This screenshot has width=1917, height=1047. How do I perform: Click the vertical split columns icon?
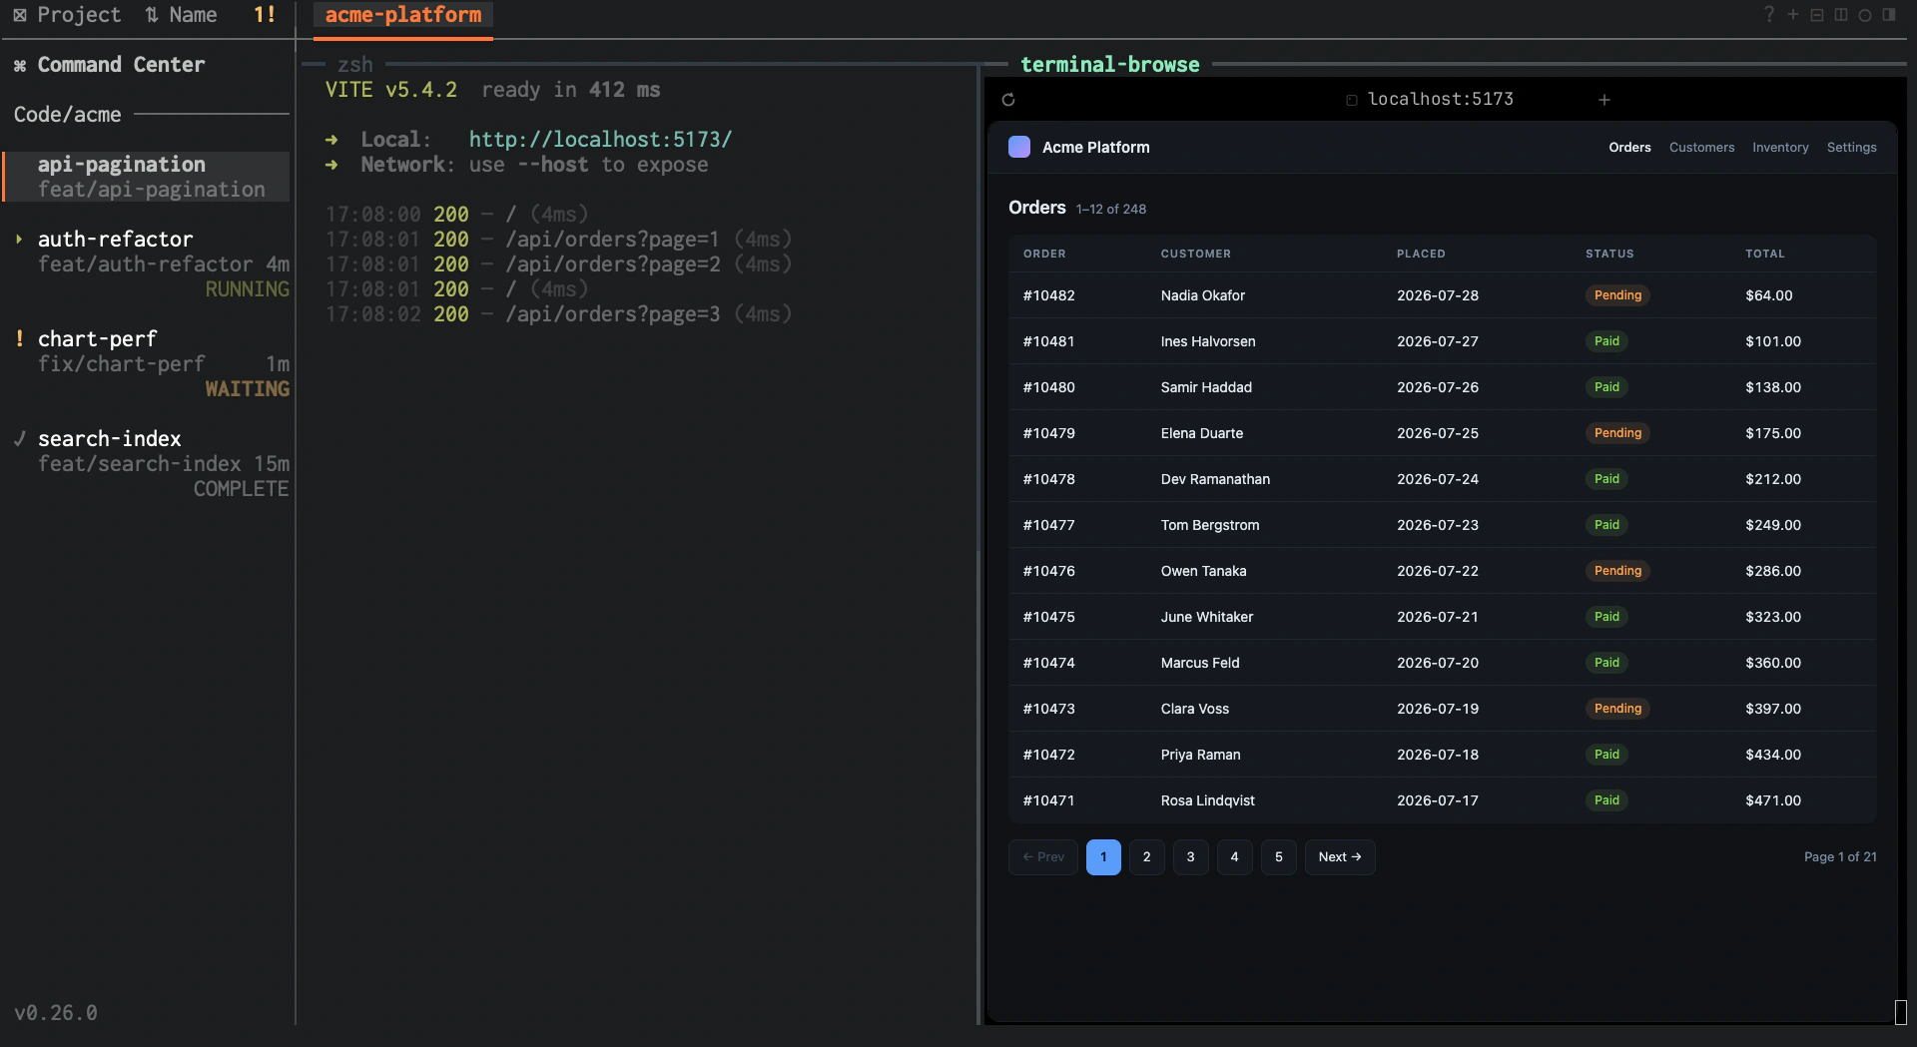(x=1841, y=15)
